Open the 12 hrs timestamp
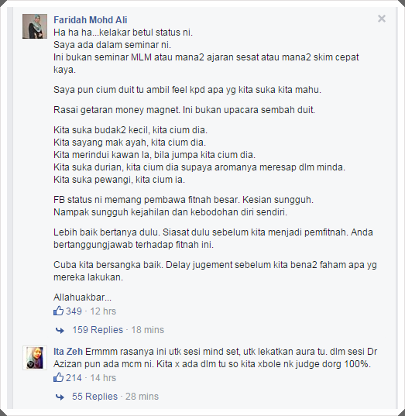 (x=103, y=311)
